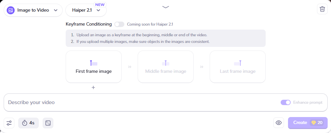Collapse the panel with the top chevron
The image size is (331, 133).
166,7
